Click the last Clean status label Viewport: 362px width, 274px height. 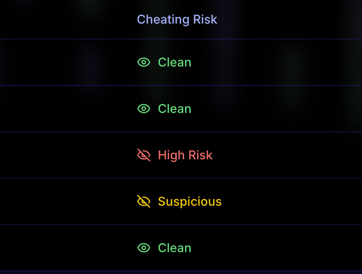174,248
